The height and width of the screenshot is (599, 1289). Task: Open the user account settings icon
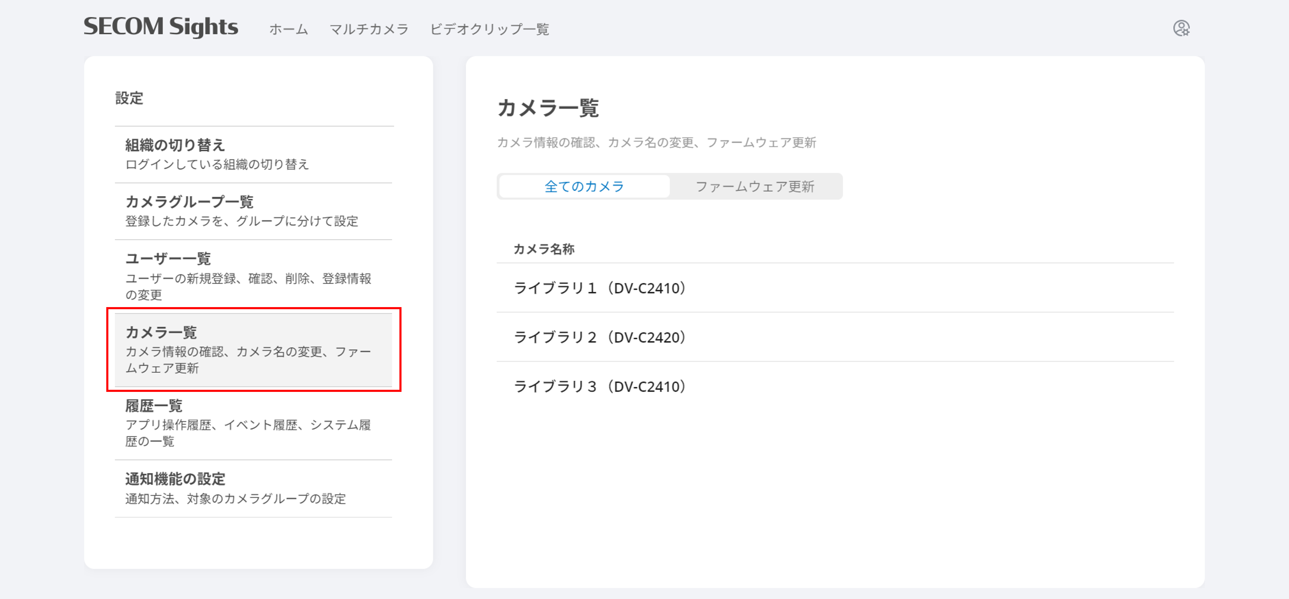1181,28
